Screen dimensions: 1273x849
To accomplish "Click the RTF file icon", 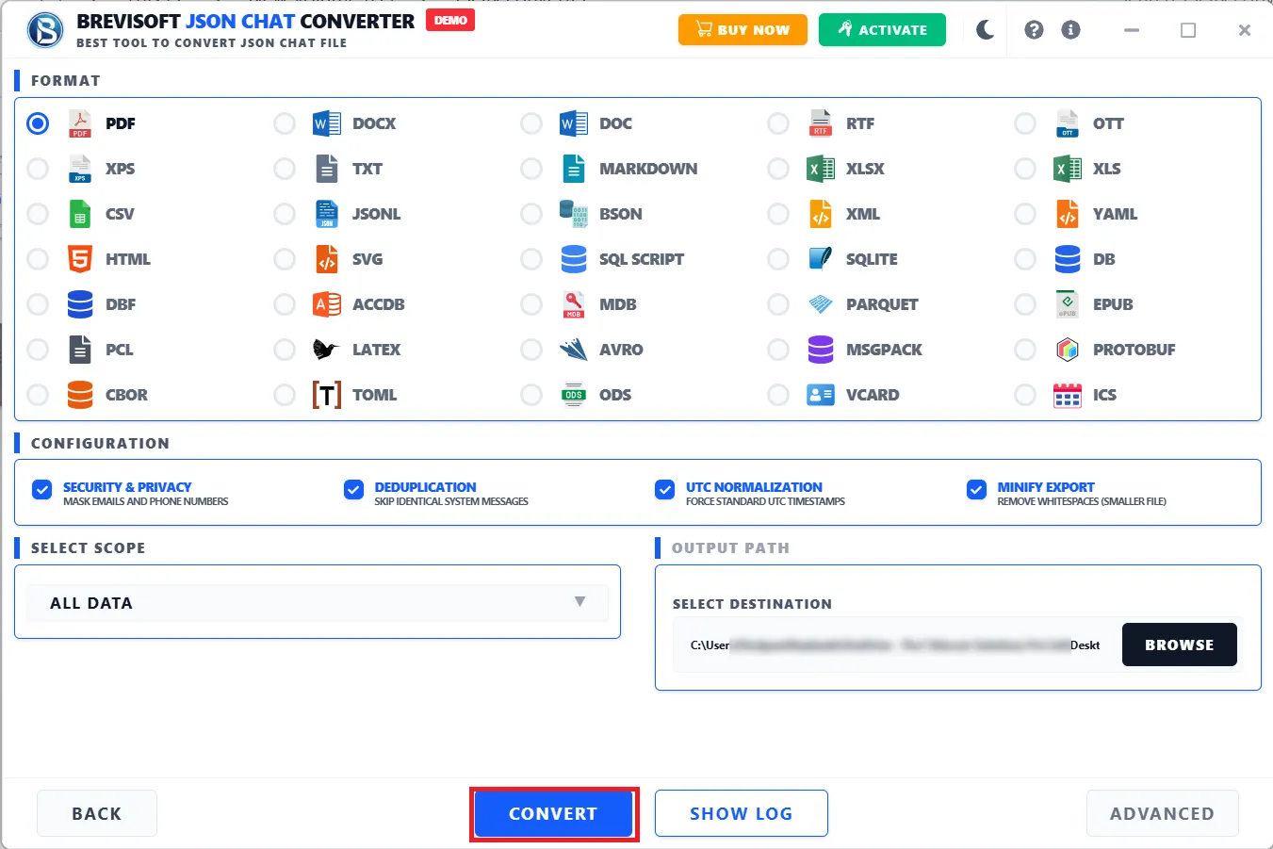I will (x=821, y=123).
